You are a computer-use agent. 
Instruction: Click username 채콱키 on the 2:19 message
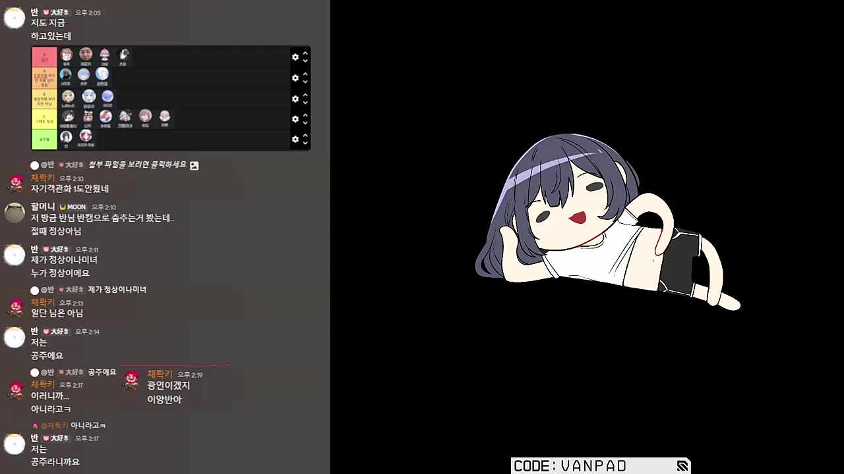coord(160,374)
